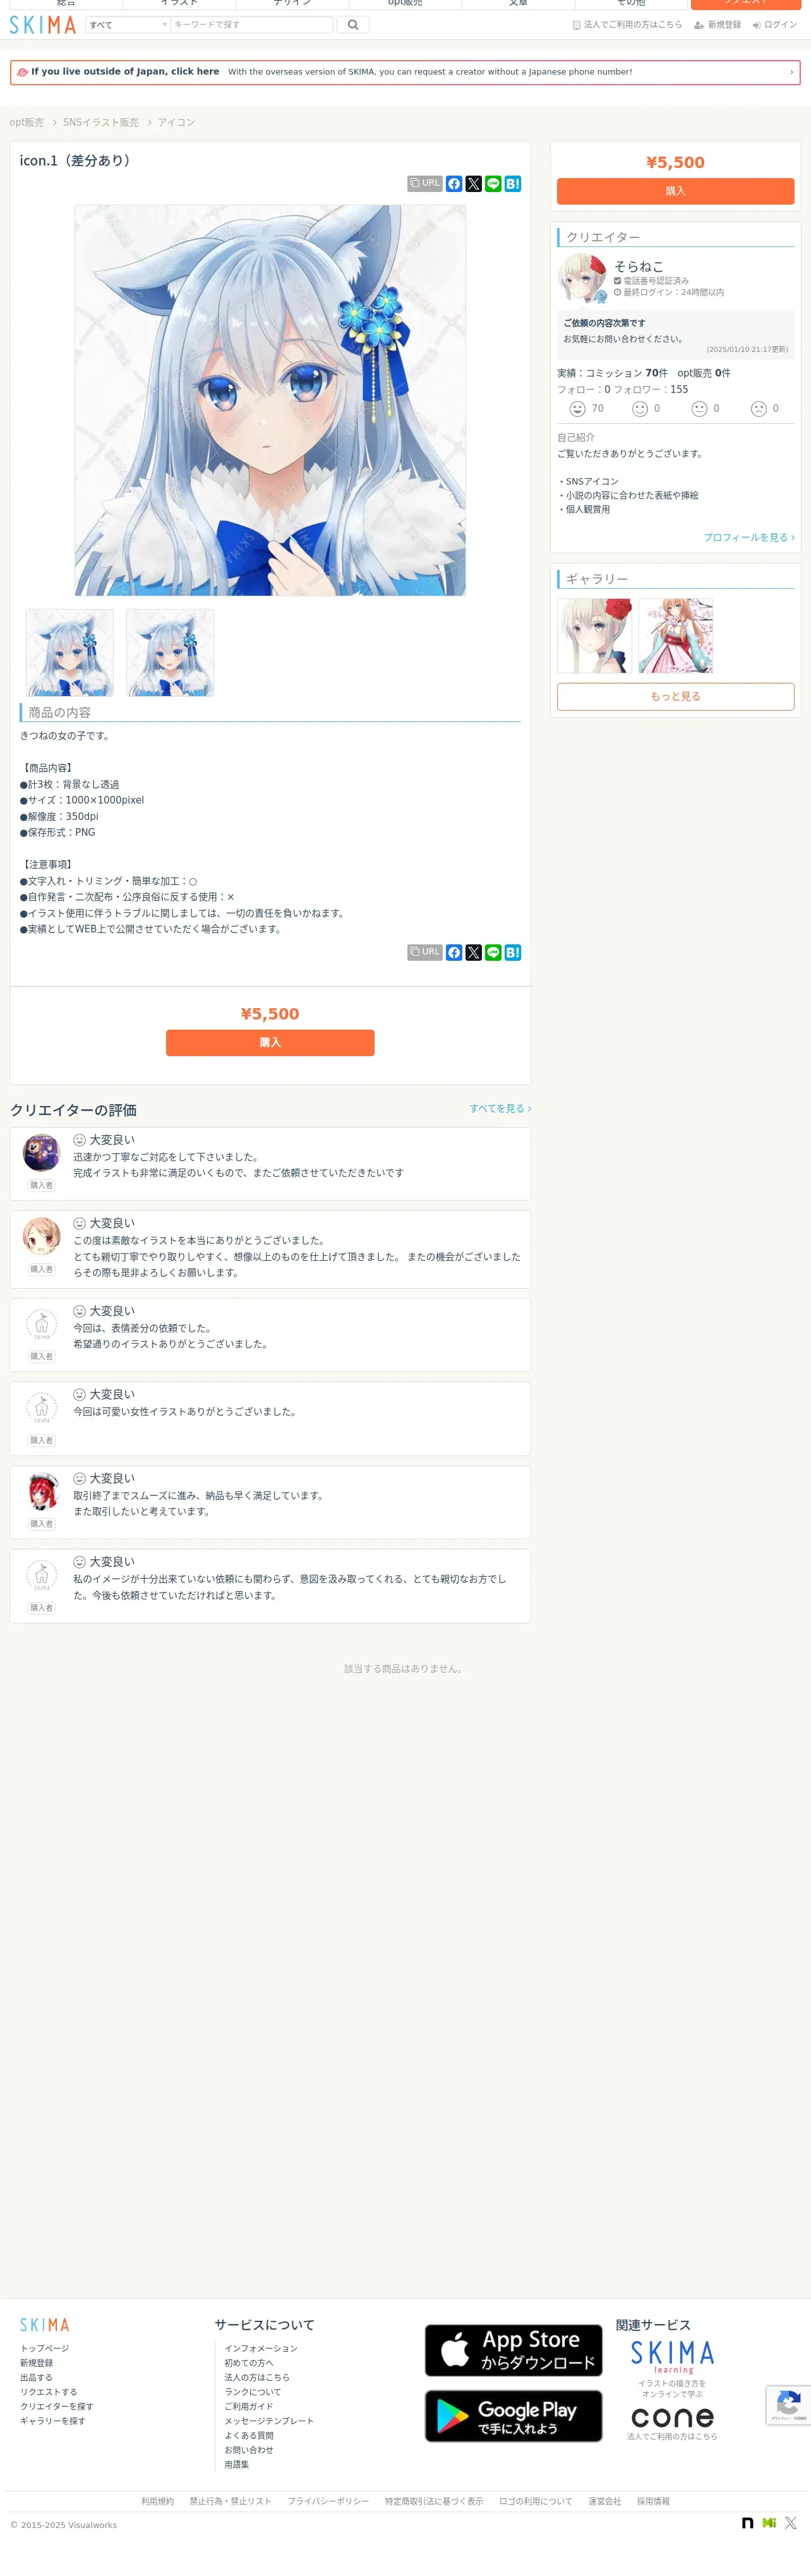
Task: Share on X above the main image
Action: (x=474, y=184)
